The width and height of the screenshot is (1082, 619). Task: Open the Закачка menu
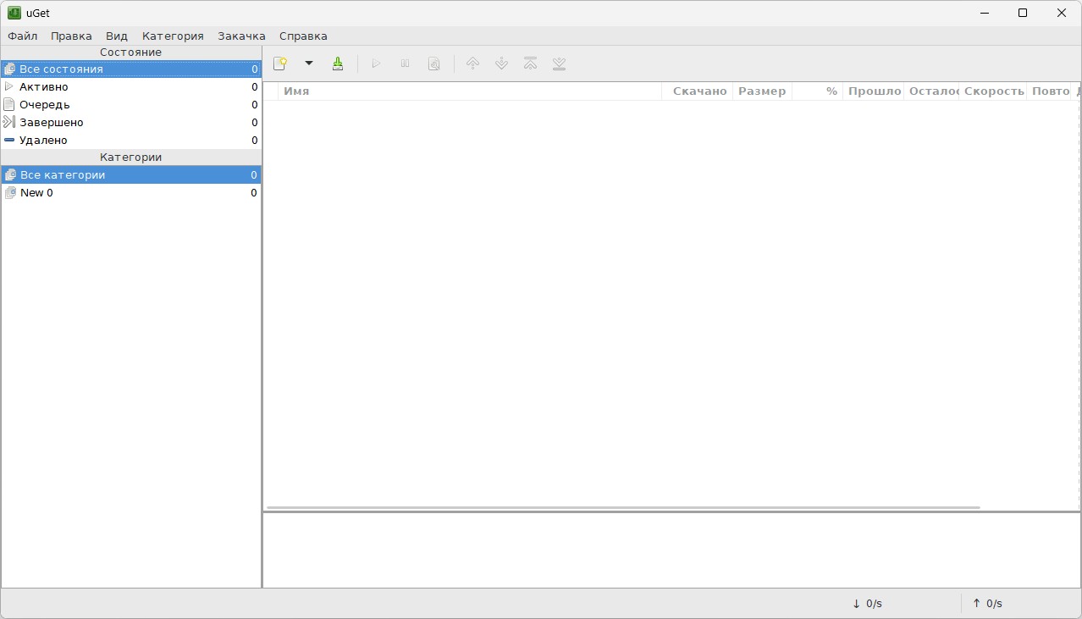(241, 36)
